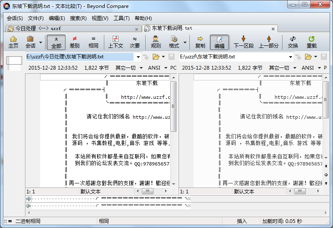Expand right pane open-folder dropdown arrow
The height and width of the screenshot is (228, 333).
click(x=315, y=57)
